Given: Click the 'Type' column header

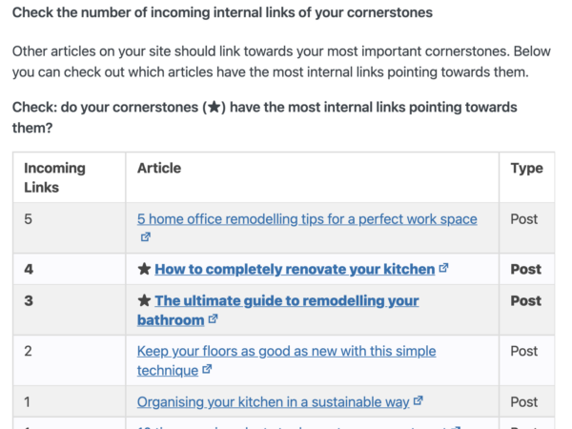Looking at the screenshot, I should coord(527,168).
